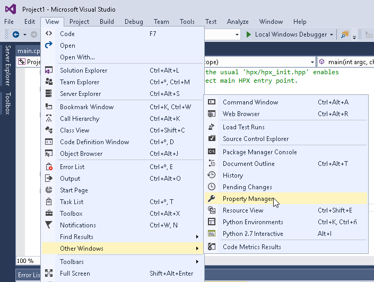Select Source Control Explorer entry
374x282 pixels.
coord(286,139)
